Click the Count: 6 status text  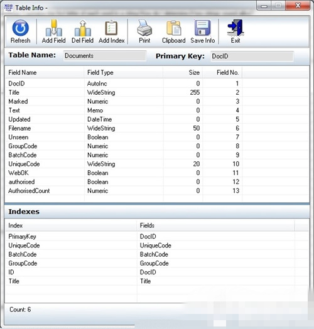click(x=20, y=310)
